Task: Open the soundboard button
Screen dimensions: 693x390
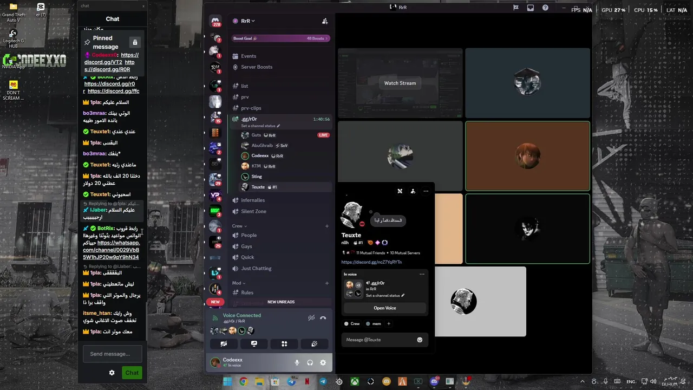Action: (315, 343)
